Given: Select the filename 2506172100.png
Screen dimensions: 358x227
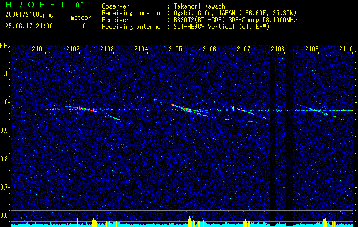Looking at the screenshot, I should (29, 15).
